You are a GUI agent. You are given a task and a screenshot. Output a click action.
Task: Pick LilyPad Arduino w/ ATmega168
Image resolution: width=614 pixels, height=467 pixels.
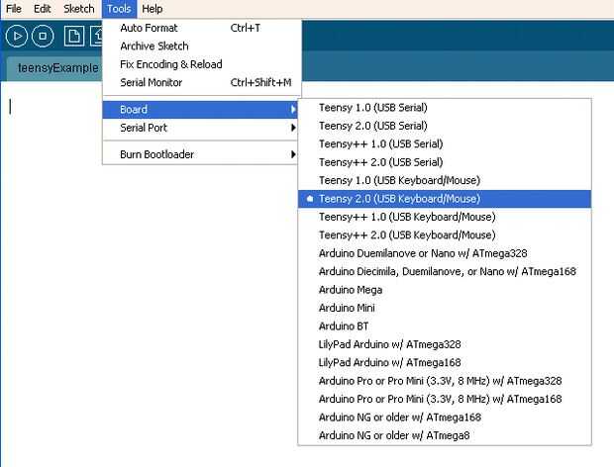tap(445, 362)
